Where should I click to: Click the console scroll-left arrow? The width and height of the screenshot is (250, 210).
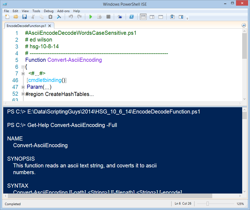click(6, 196)
